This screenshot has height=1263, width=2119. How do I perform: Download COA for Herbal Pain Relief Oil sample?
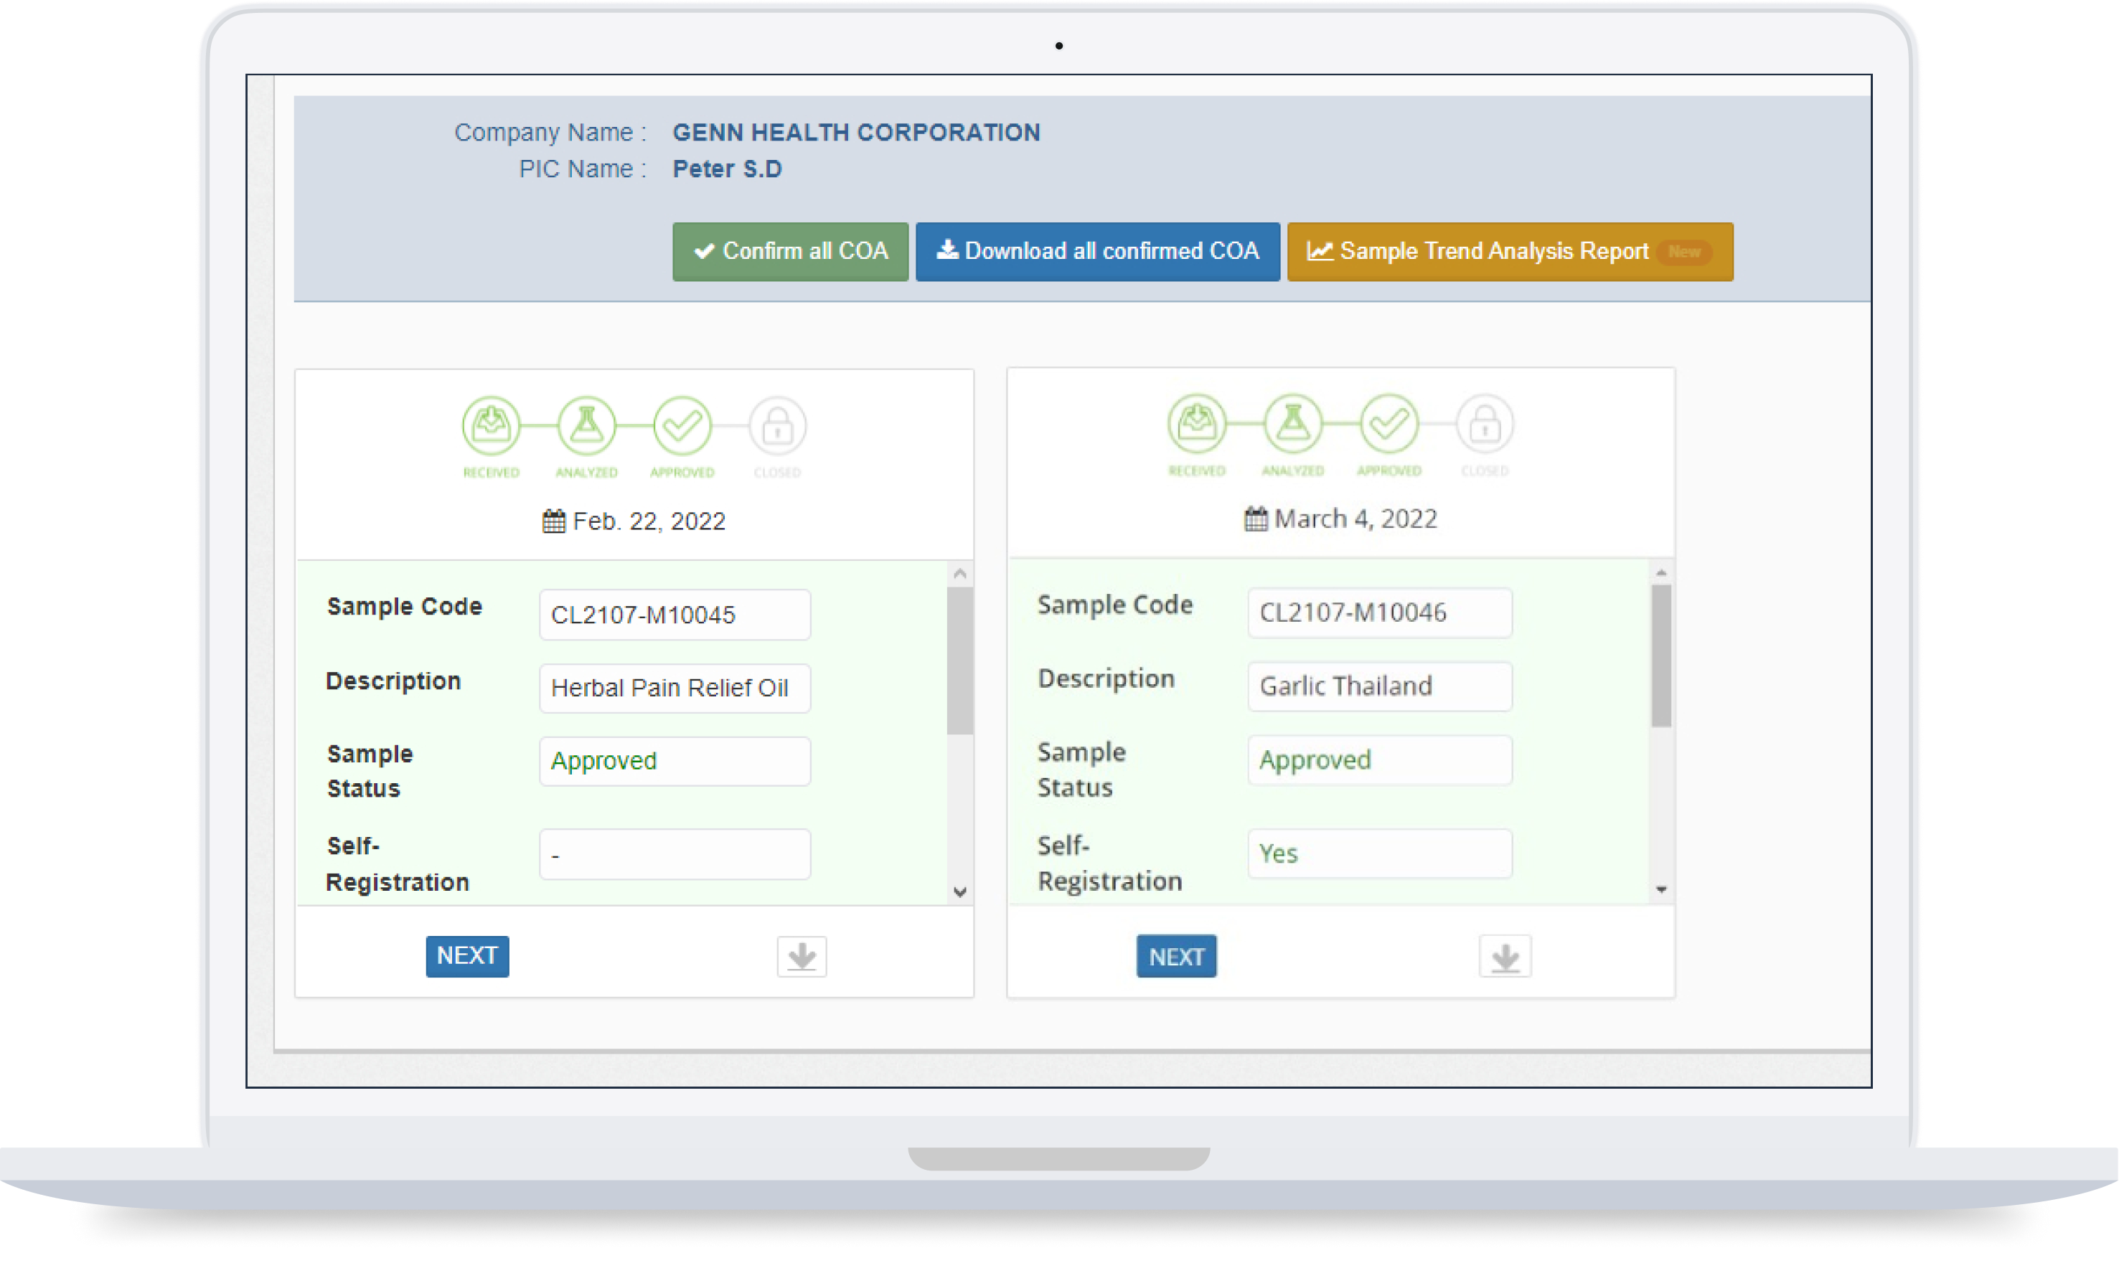(802, 957)
